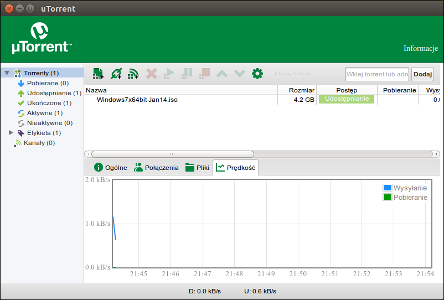Click the Udostępnianie progress bar
Image resolution: width=444 pixels, height=300 pixels.
pyautogui.click(x=347, y=99)
